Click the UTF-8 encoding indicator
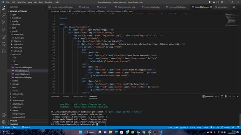The height and width of the screenshot is (135, 241). pos(192,127)
